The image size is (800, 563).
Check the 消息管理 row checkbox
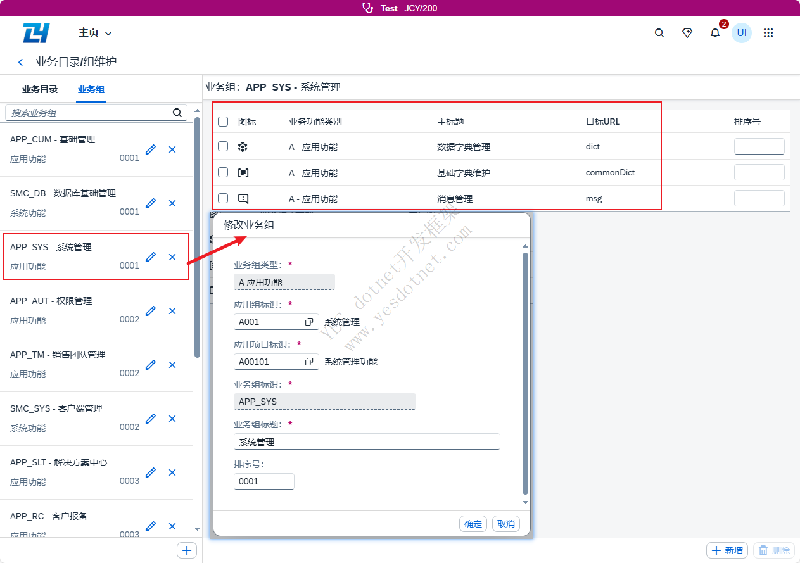[x=223, y=198]
